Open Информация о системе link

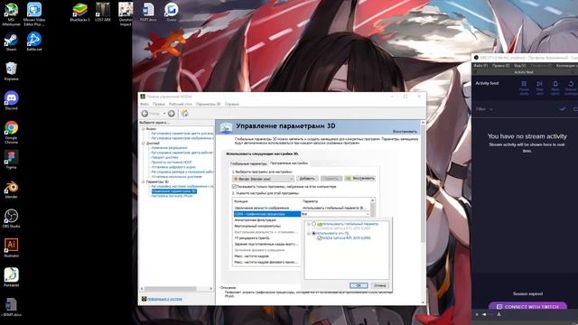point(164,299)
